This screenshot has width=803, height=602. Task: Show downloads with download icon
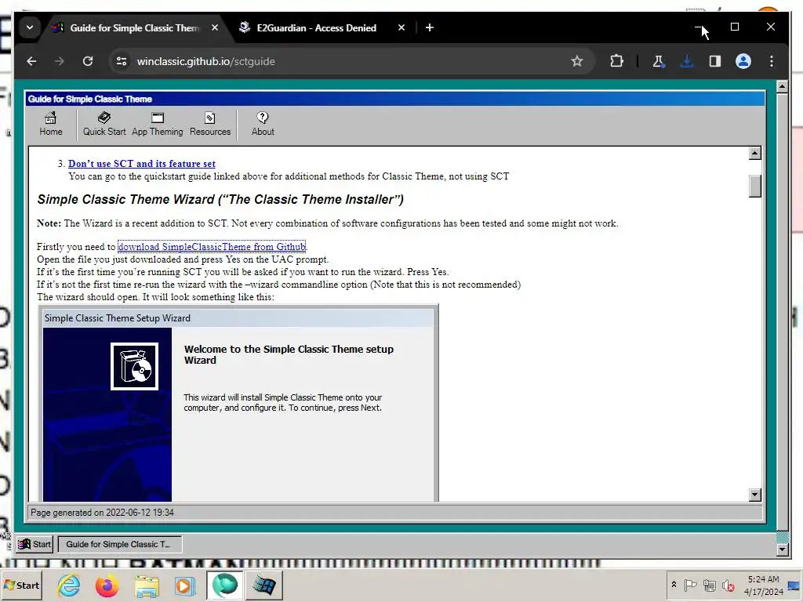click(x=687, y=61)
